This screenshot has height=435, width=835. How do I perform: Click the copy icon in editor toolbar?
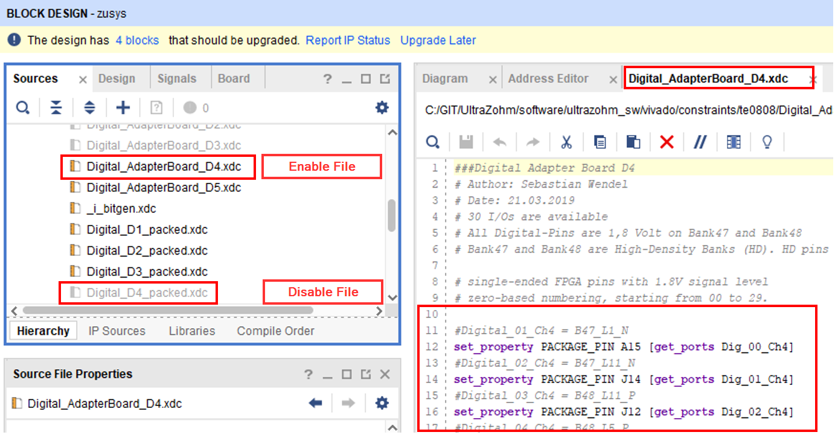pyautogui.click(x=600, y=142)
